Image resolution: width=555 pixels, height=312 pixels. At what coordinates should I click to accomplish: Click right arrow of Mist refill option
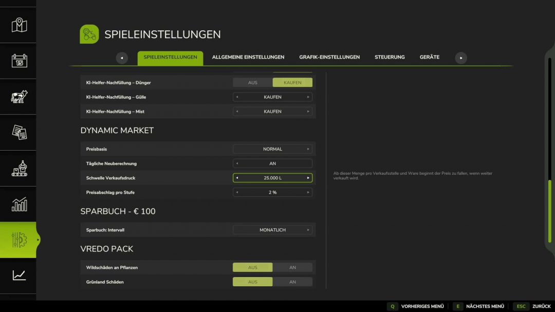[308, 112]
